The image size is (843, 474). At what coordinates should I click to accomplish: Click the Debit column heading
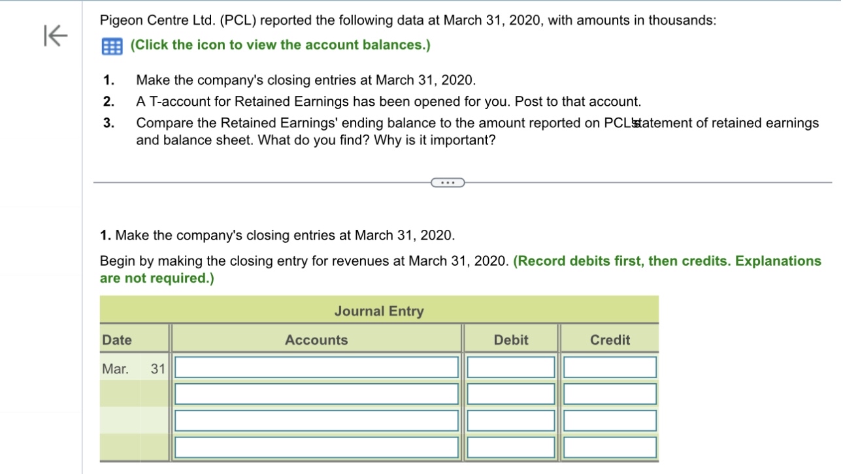coord(510,339)
